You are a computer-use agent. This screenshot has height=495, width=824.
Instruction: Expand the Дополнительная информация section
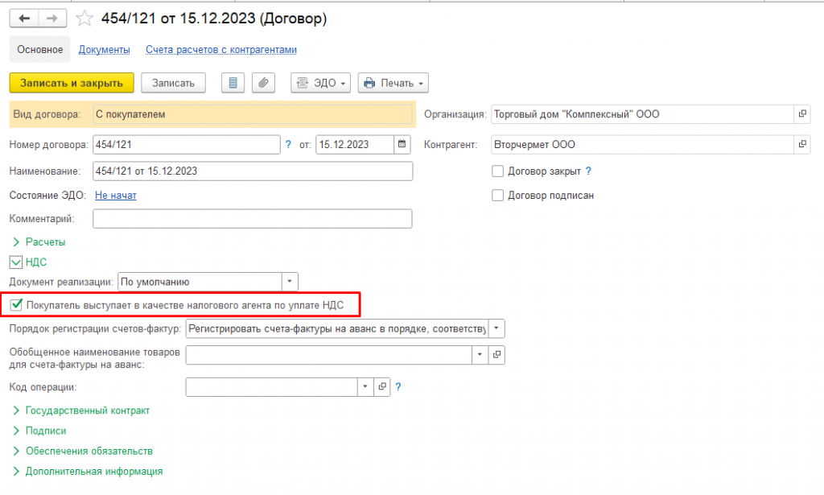(87, 472)
